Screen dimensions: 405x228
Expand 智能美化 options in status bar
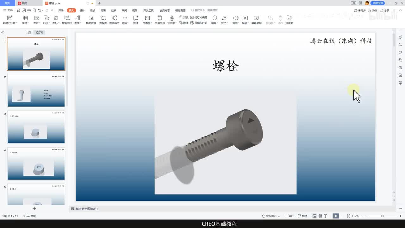(279, 216)
